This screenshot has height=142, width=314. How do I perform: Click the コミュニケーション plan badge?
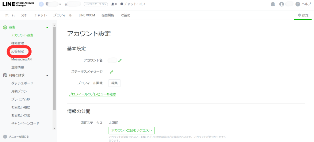(96, 4)
